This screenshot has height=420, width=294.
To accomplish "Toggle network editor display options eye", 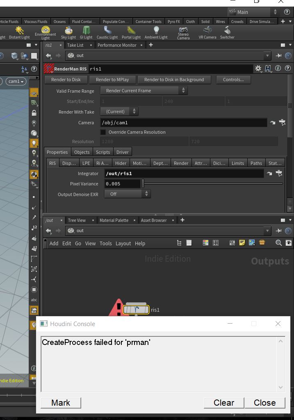I will 288,243.
